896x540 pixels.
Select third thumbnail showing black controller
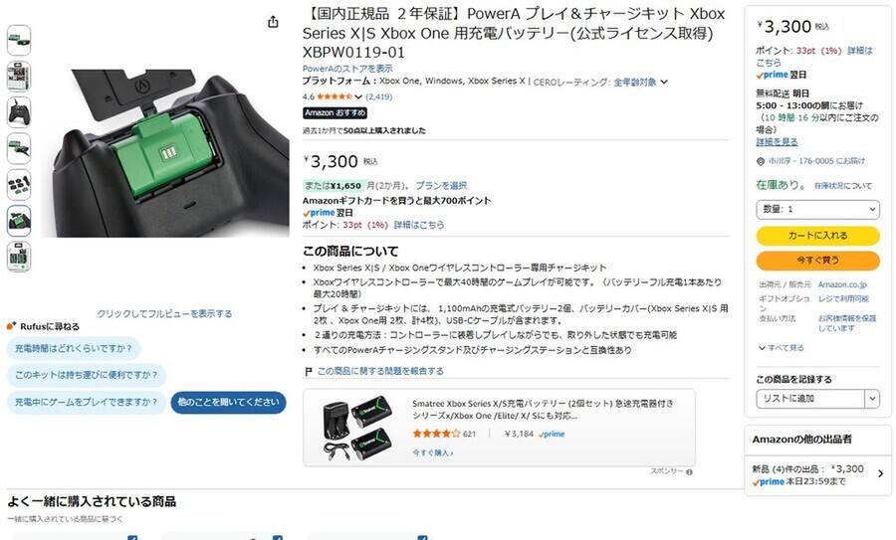pyautogui.click(x=19, y=112)
